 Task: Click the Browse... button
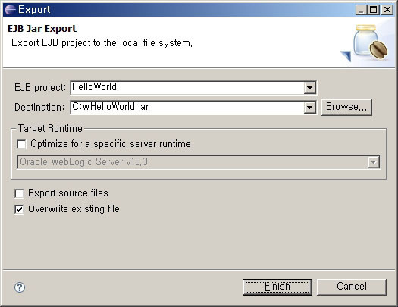coord(346,108)
